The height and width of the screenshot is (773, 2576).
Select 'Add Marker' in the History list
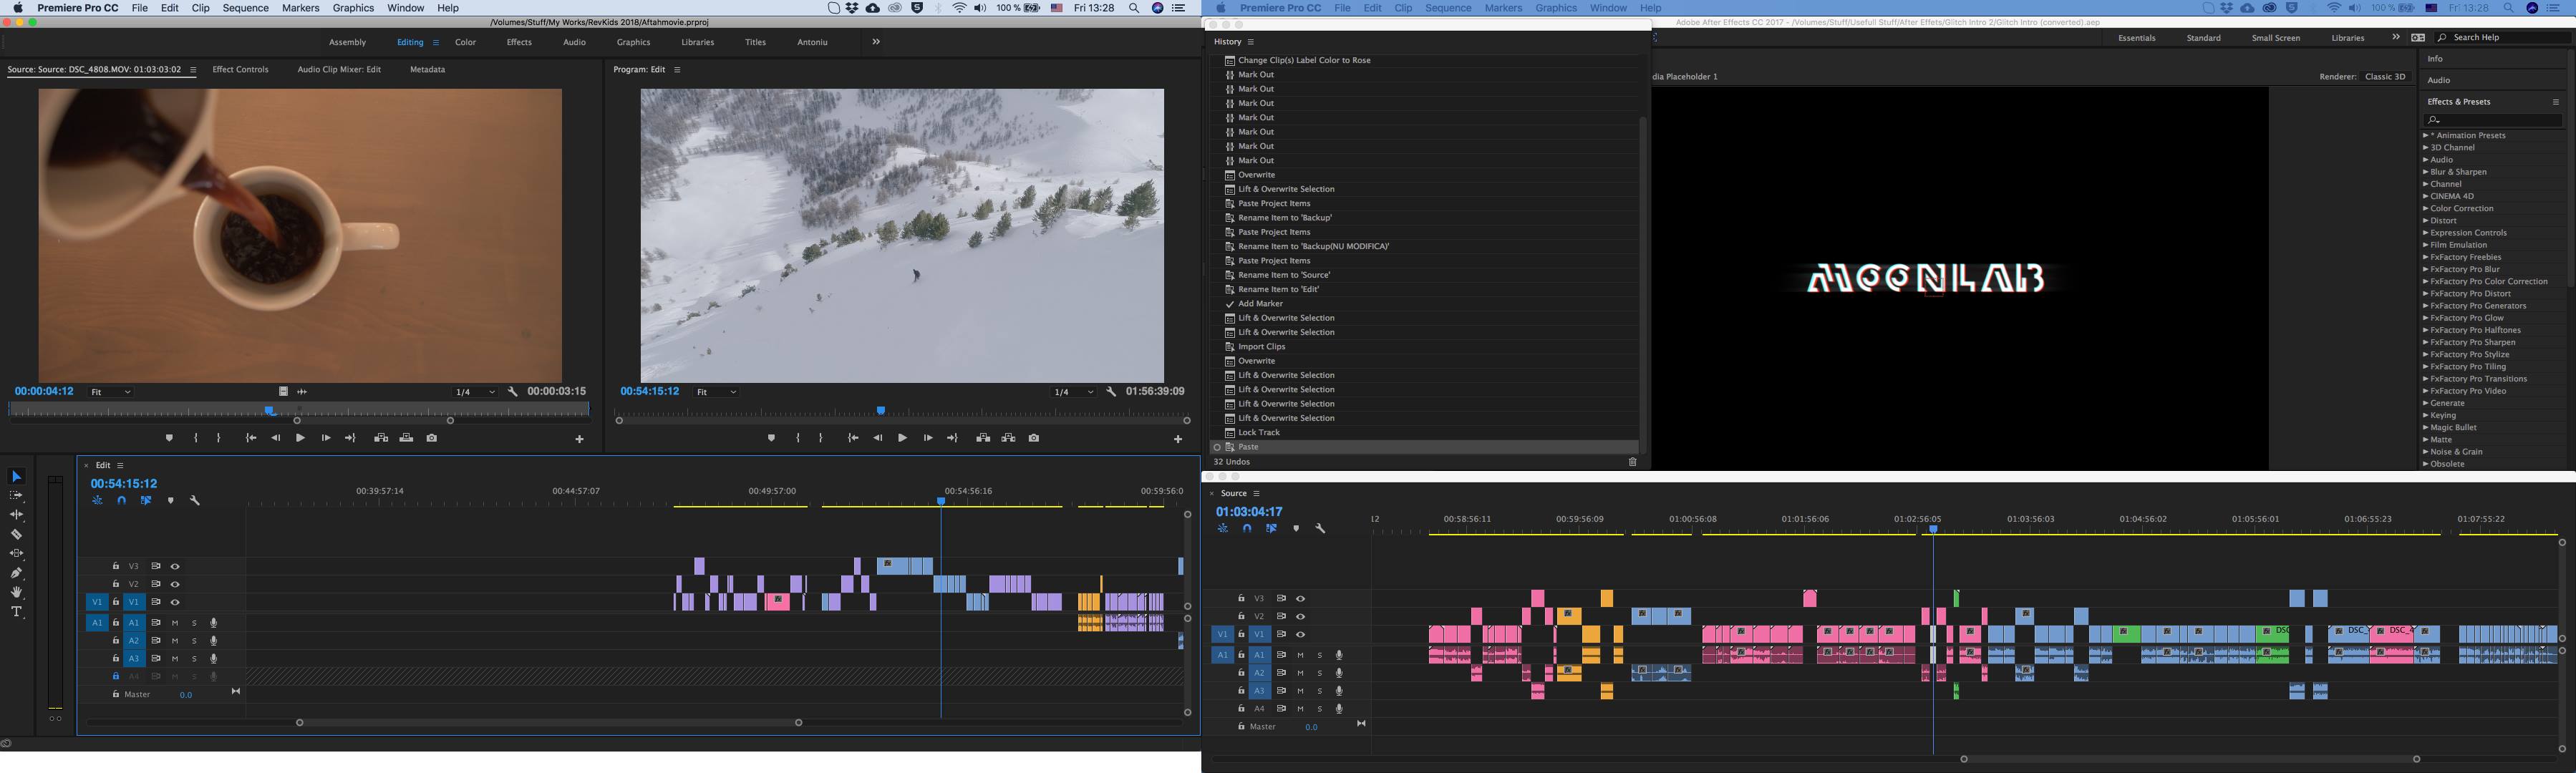point(1260,304)
